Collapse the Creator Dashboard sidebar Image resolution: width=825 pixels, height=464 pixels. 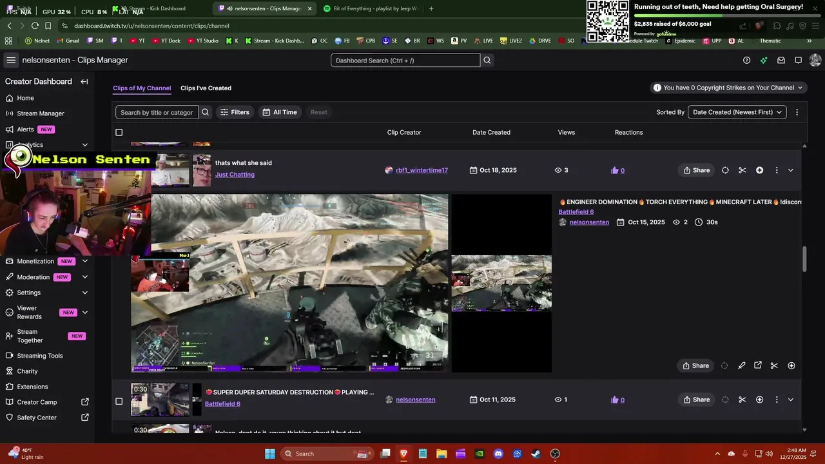[x=84, y=82]
